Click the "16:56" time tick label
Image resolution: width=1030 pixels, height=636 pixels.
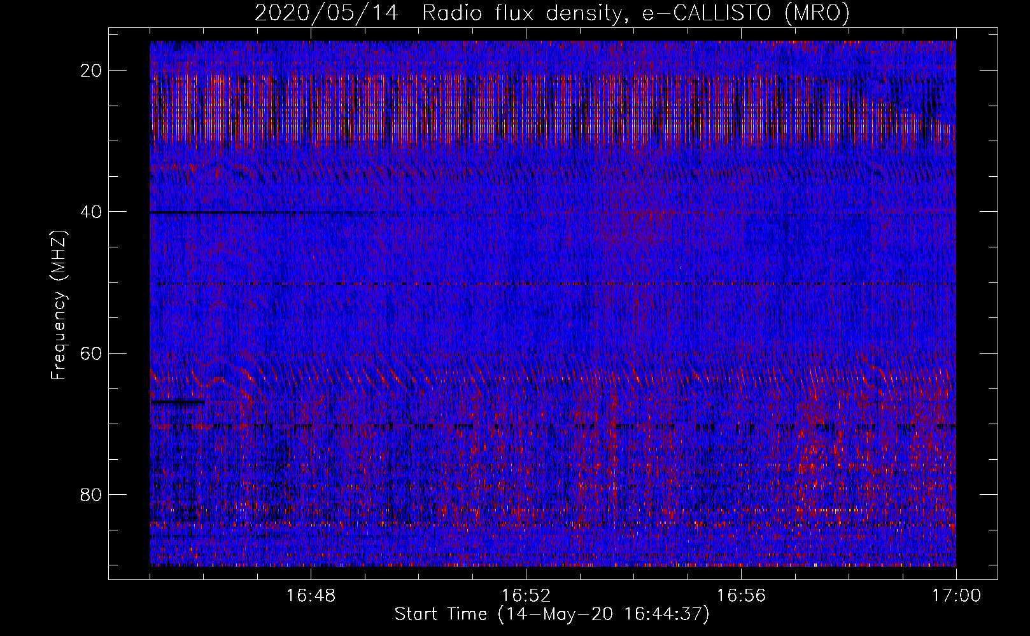tap(741, 595)
